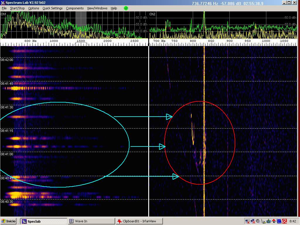The height and width of the screenshot is (225, 300).
Task: Open the Help menu
Action: point(114,8)
